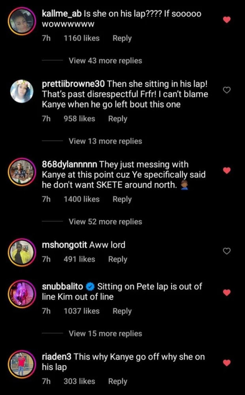Unlike kallme_ab's comment via red heart
The height and width of the screenshot is (395, 245).
coord(226,19)
